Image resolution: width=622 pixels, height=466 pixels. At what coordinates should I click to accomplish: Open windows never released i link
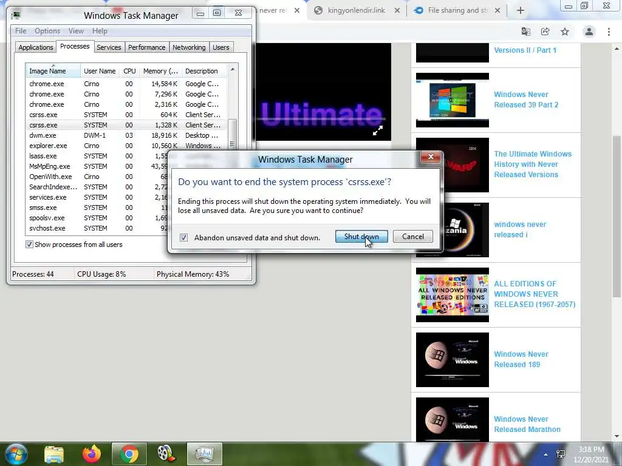point(520,229)
